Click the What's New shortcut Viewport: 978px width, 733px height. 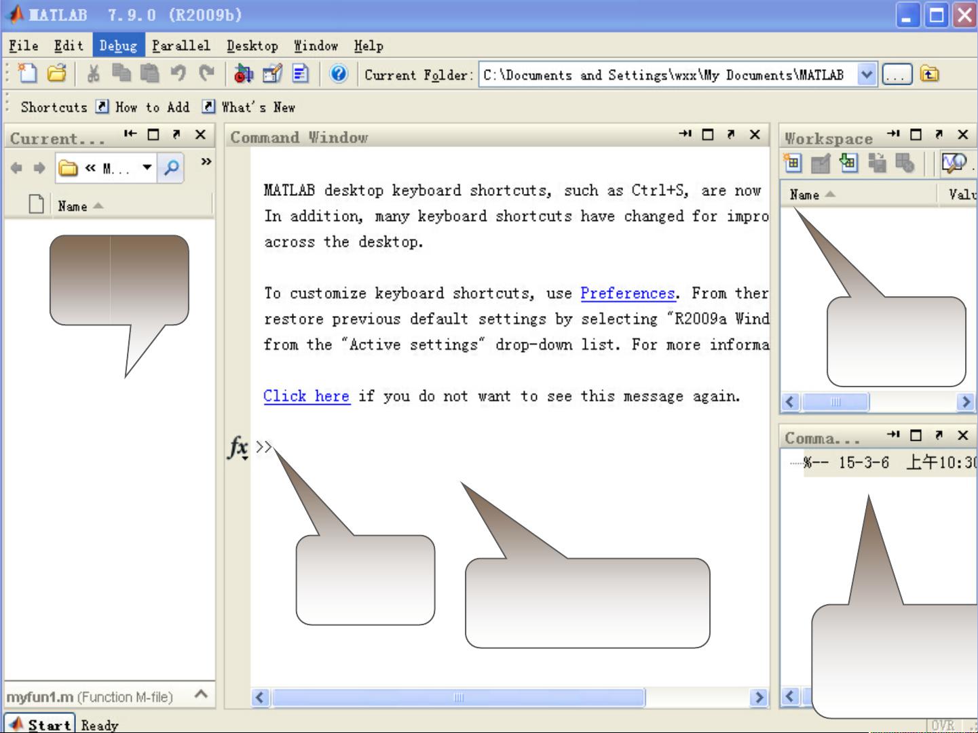point(250,107)
